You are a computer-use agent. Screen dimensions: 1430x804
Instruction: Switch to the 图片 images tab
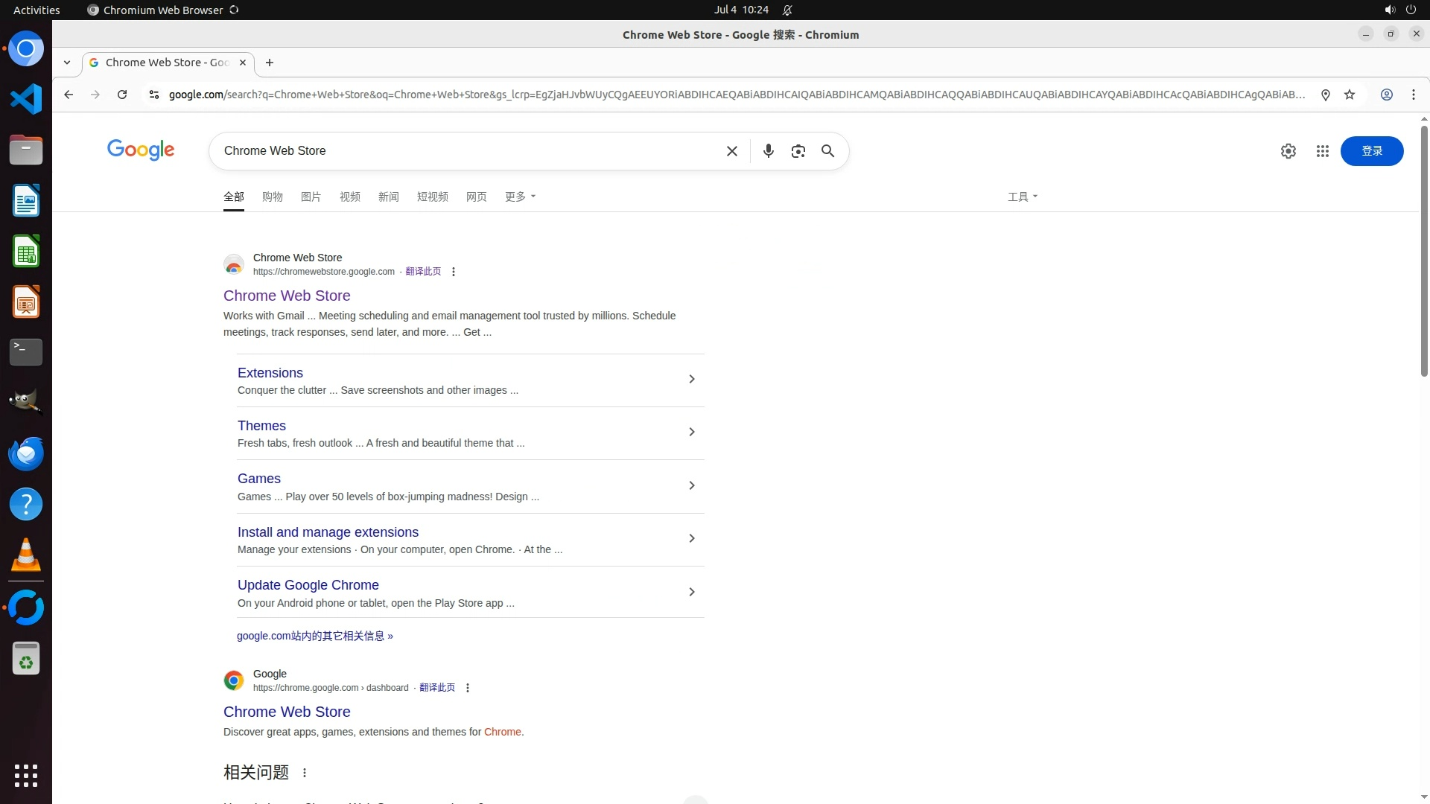[x=311, y=197]
